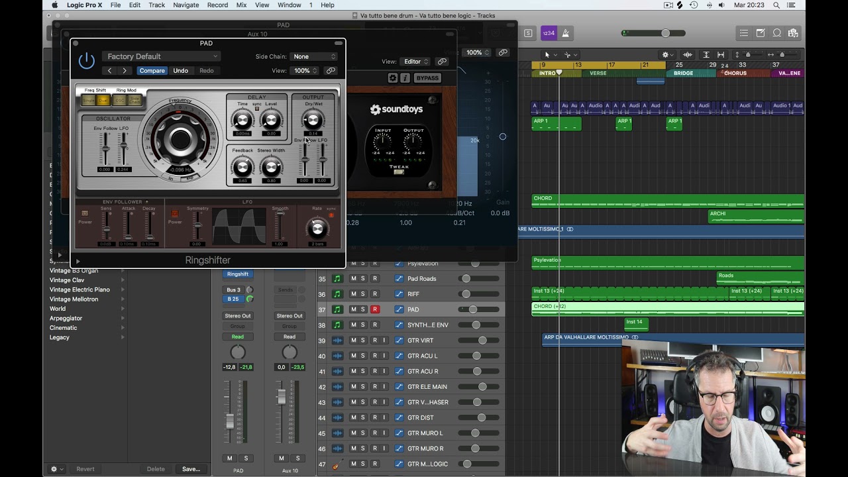Screen dimensions: 848x477
Task: Select OSC ring mod mode
Action: [119, 101]
